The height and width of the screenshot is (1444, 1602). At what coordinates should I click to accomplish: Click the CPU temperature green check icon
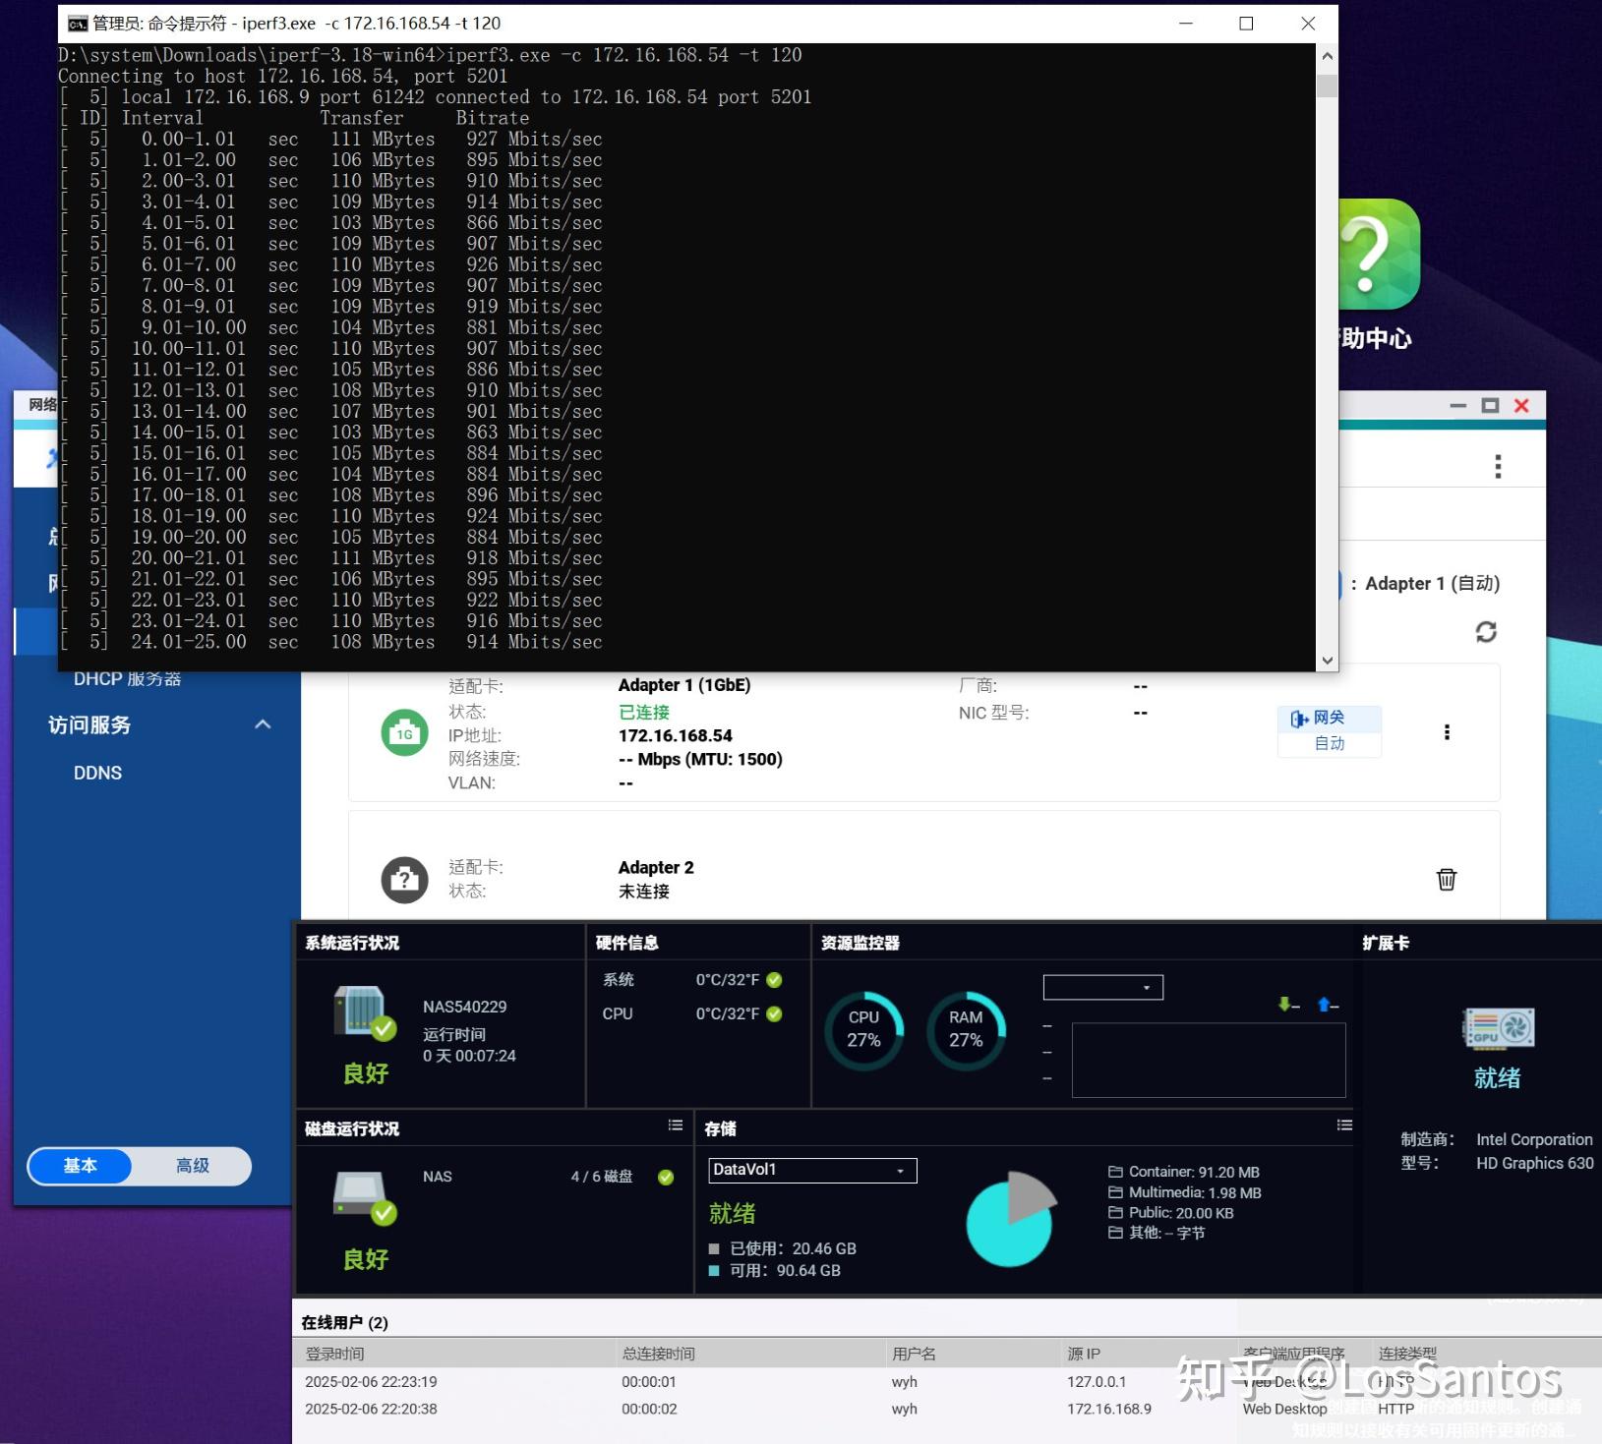(774, 1013)
